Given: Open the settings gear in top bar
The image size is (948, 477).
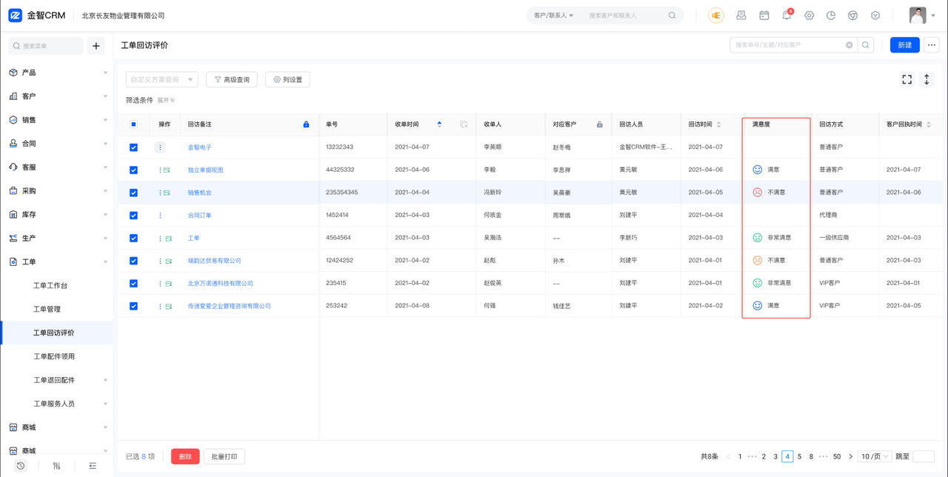Looking at the screenshot, I should [809, 16].
